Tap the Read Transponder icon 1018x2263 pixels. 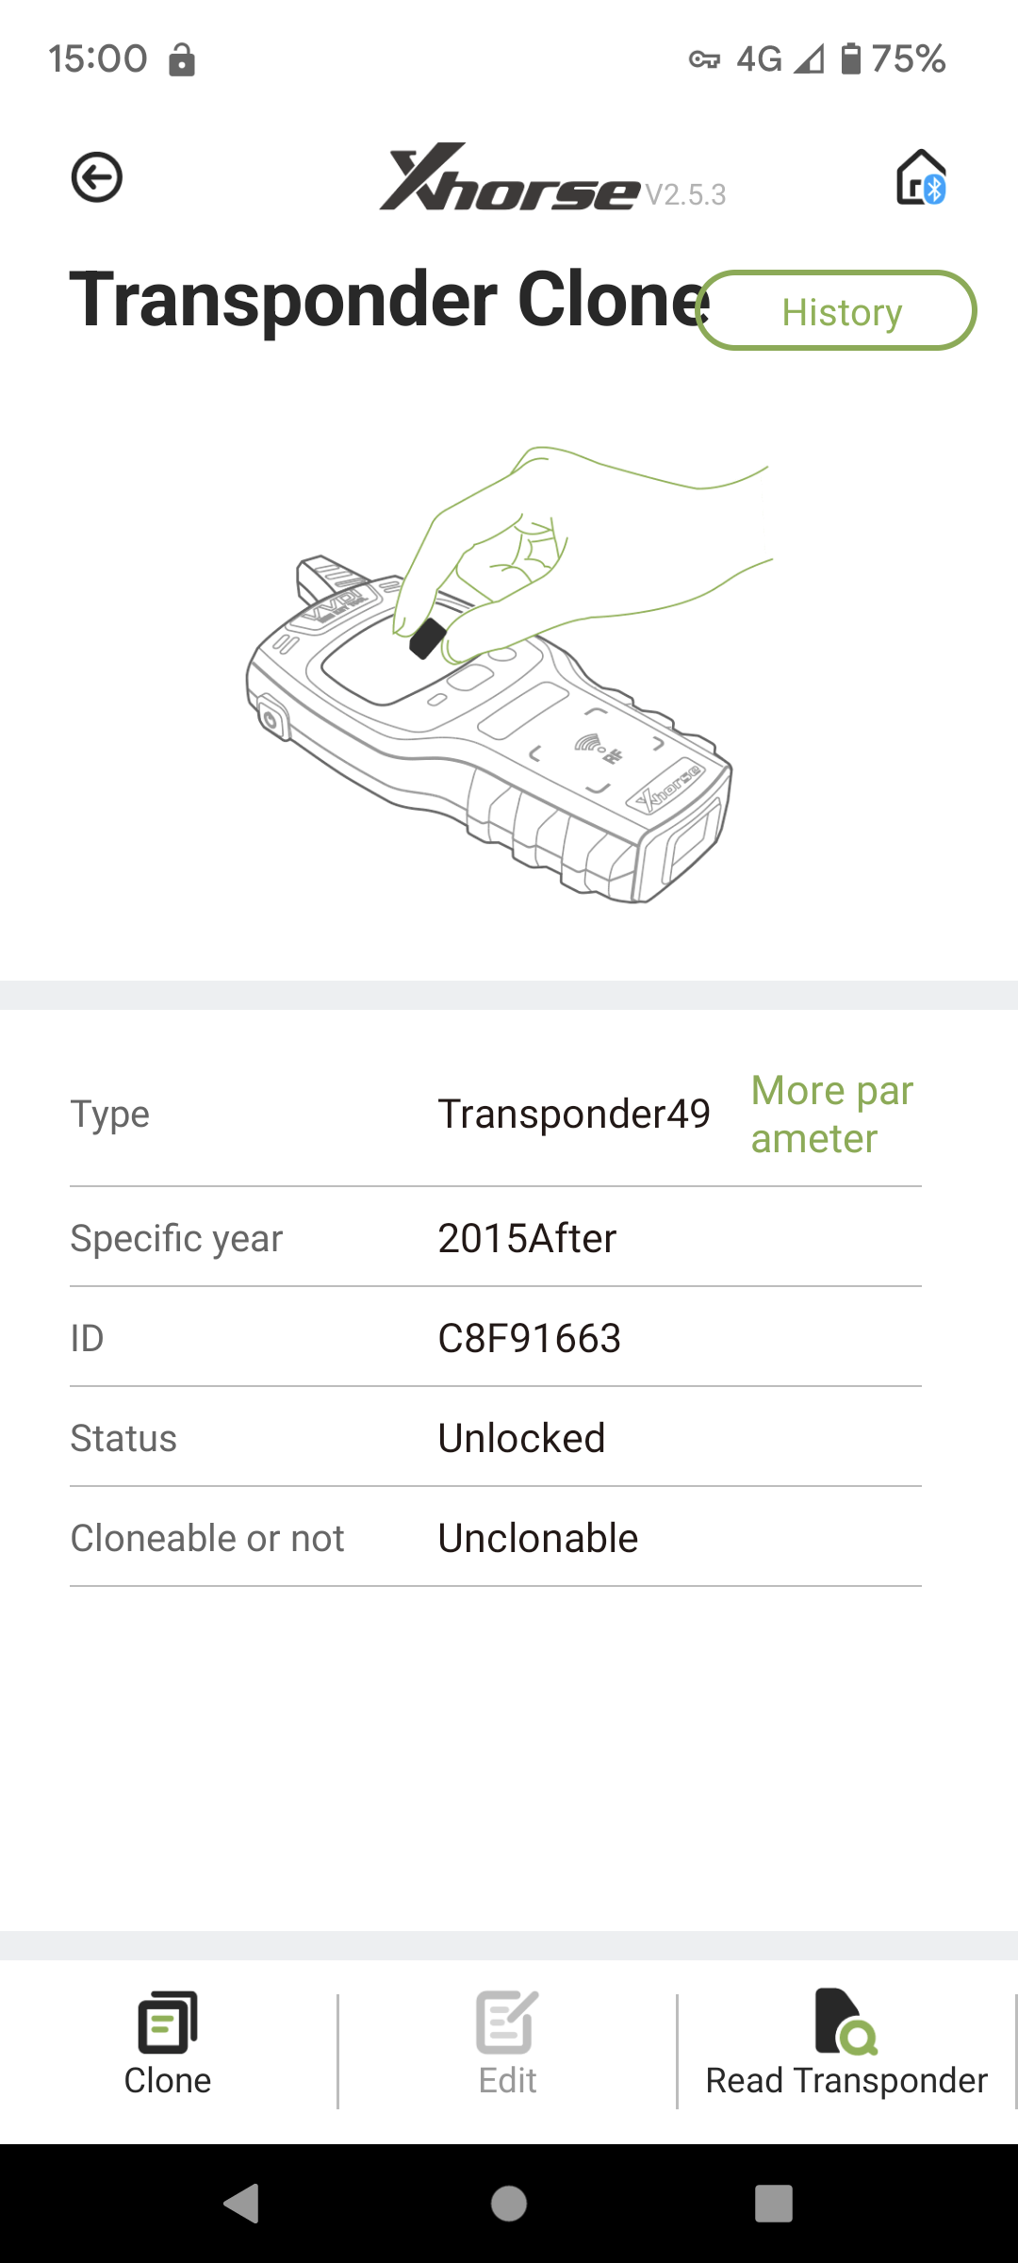tap(846, 2023)
